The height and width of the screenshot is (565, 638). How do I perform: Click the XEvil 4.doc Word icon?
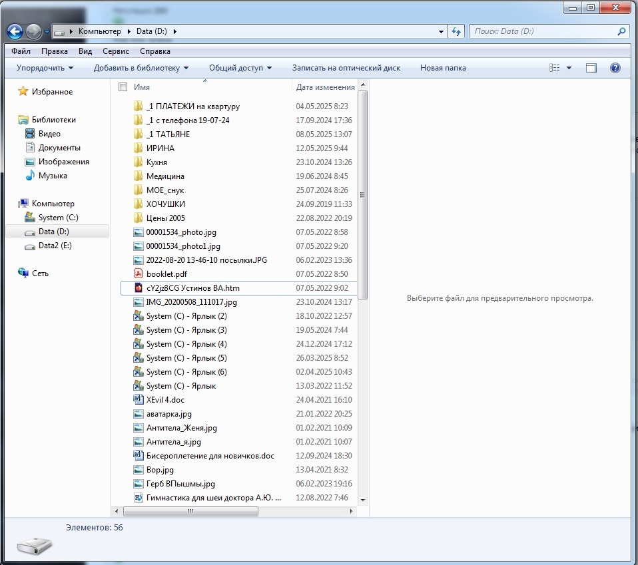coord(139,399)
